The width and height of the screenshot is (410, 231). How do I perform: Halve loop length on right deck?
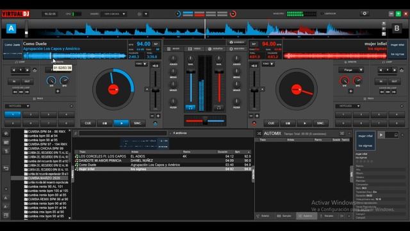[x=381, y=70]
